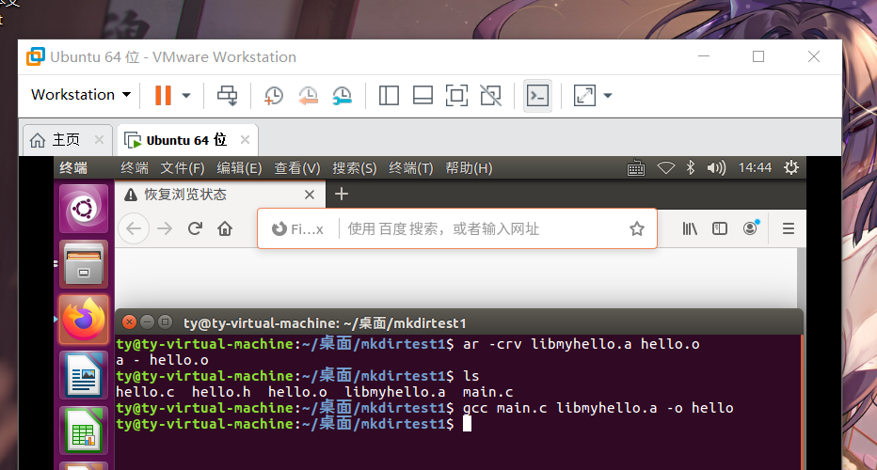
Task: Open the network indicator in top panel
Action: 665,167
